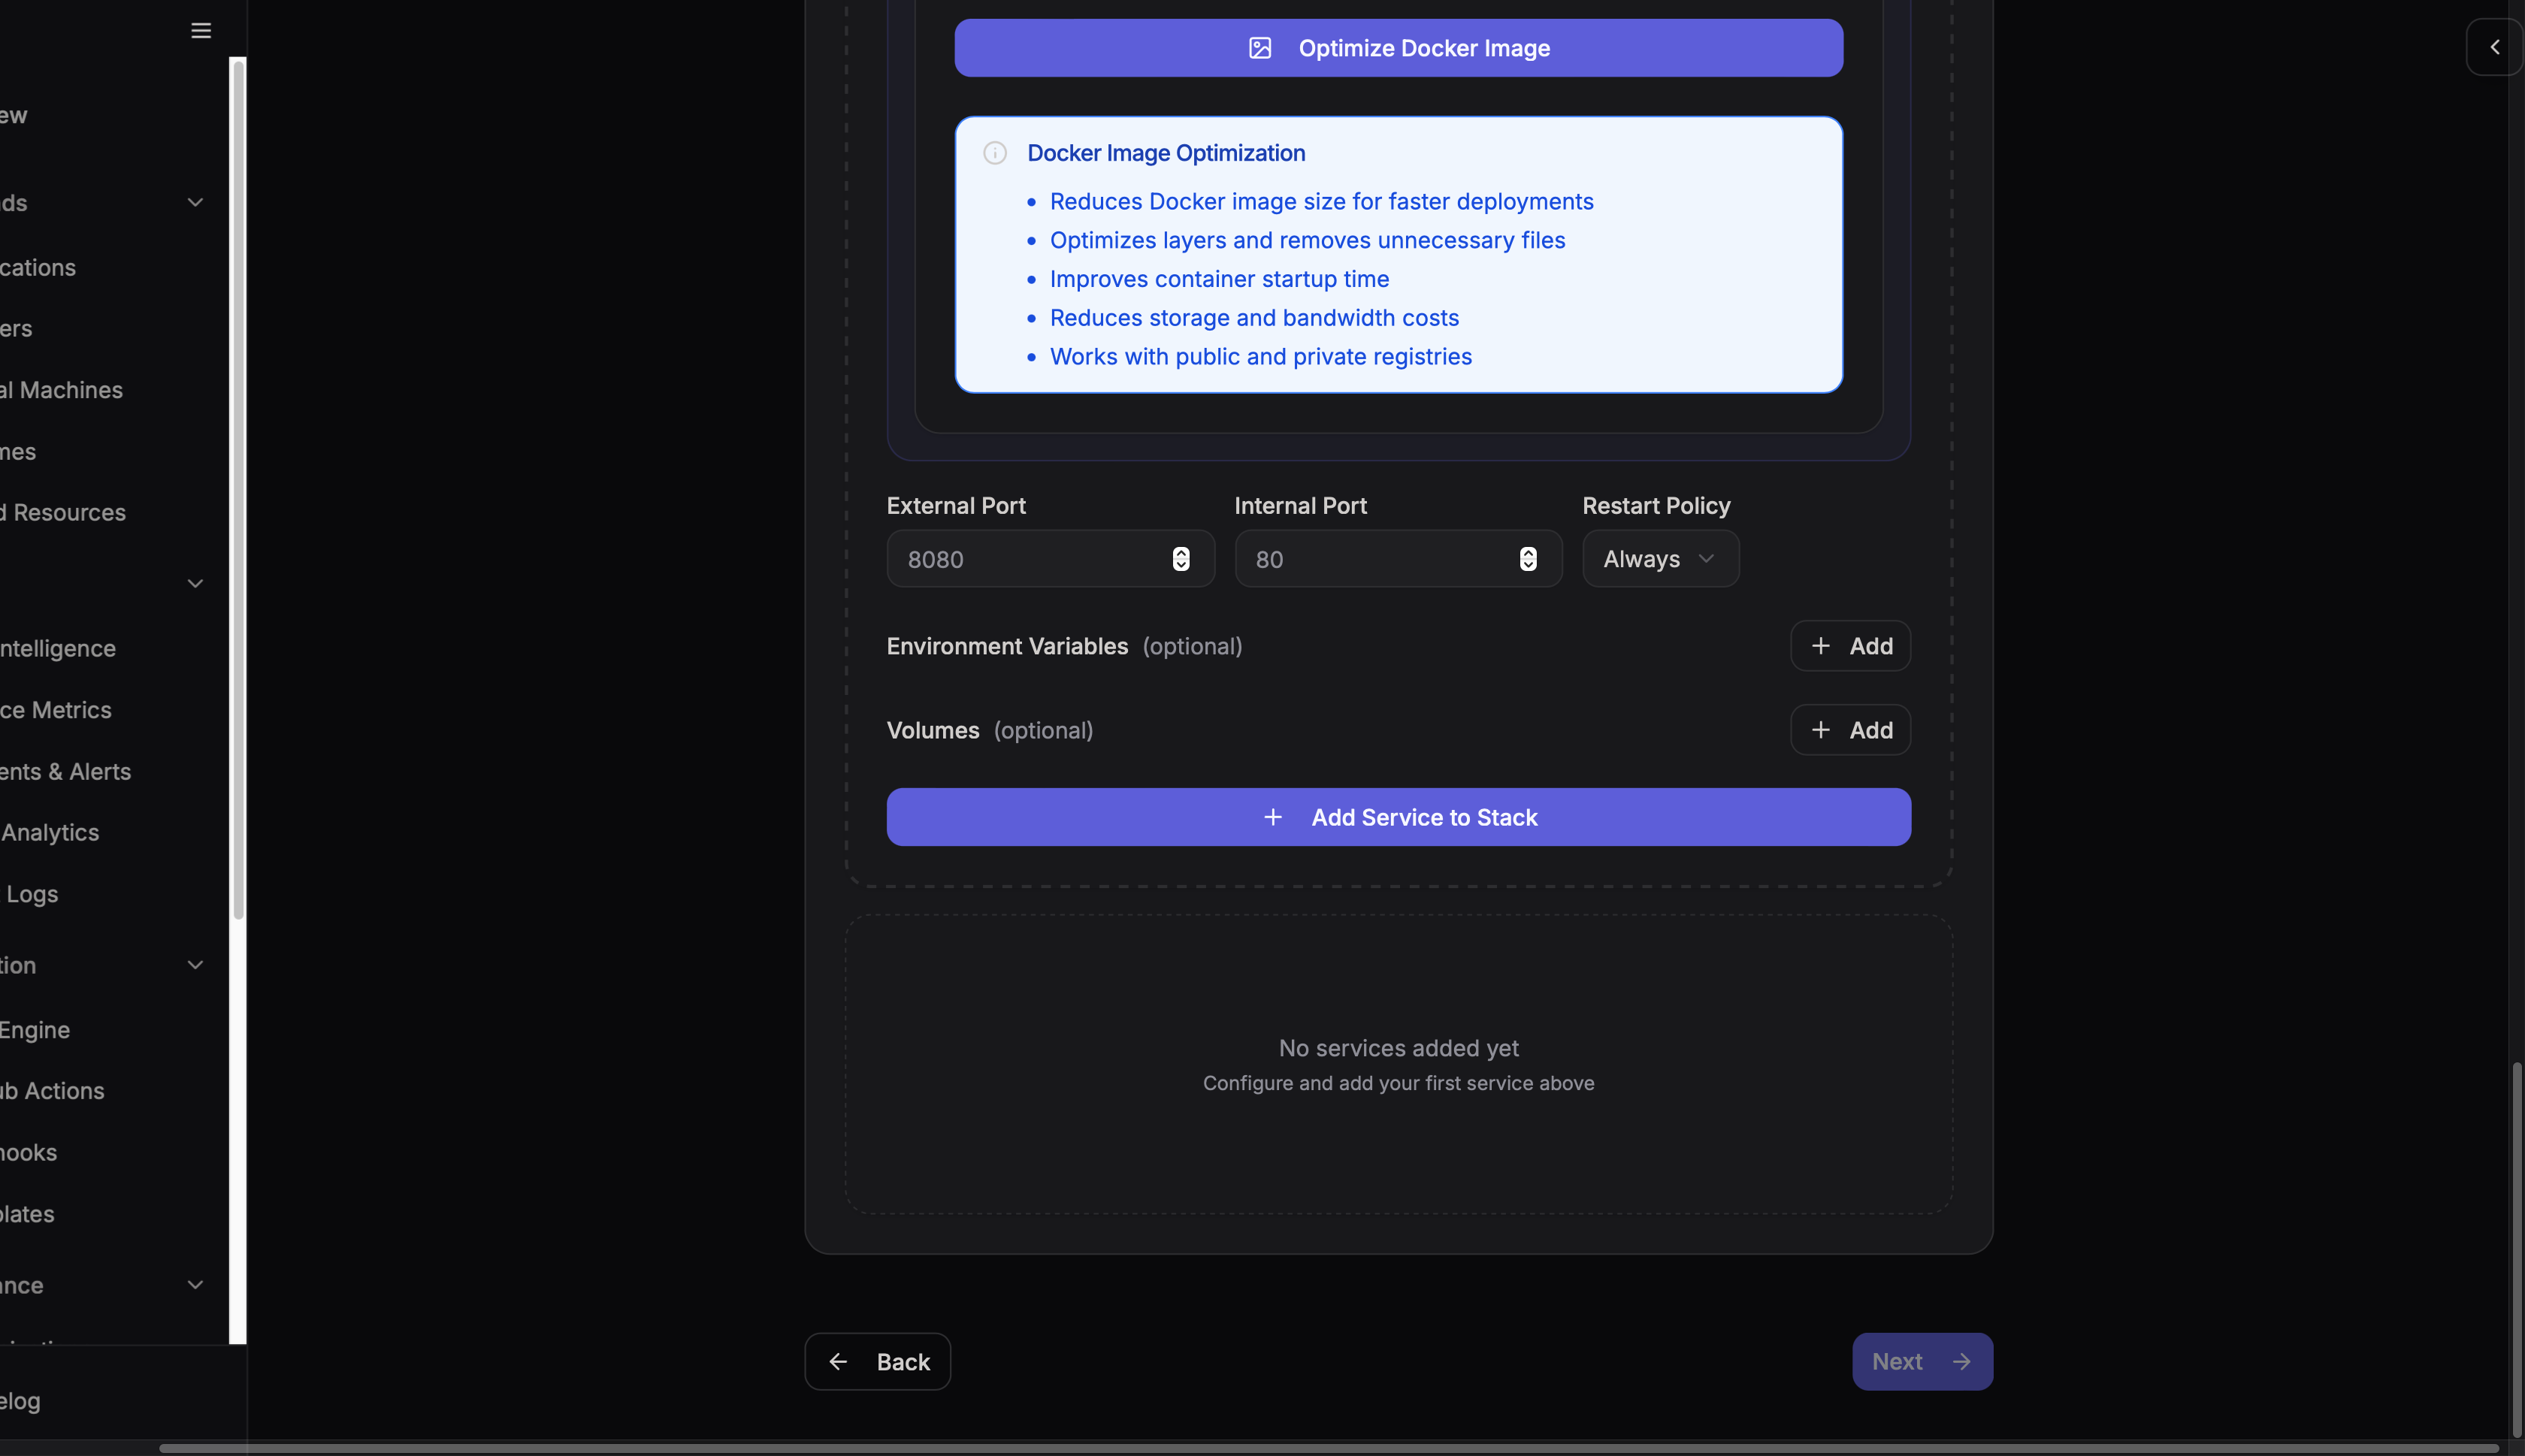Open the hamburger menu icon

click(199, 30)
